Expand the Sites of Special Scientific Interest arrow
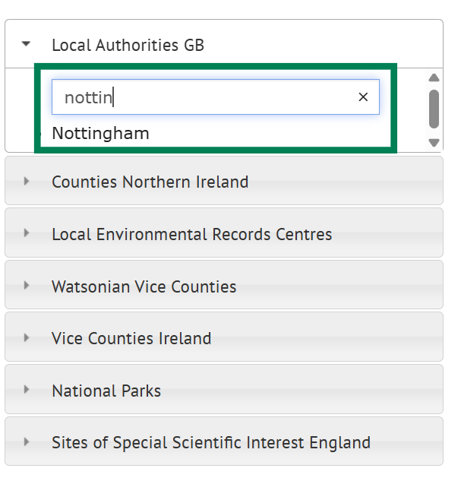 pyautogui.click(x=27, y=441)
